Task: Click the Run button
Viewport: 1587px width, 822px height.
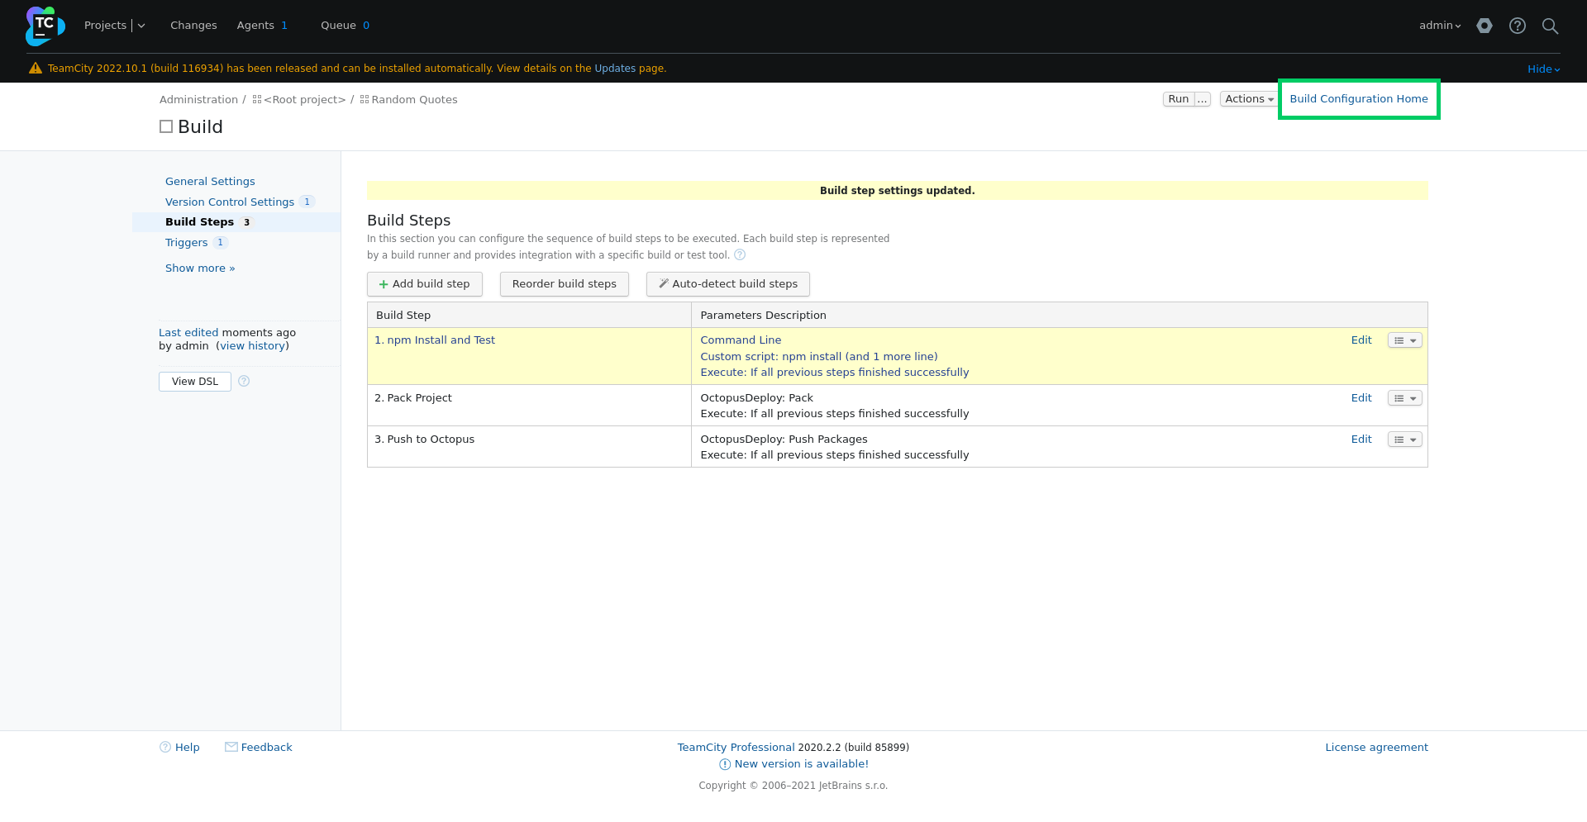Action: click(1178, 99)
